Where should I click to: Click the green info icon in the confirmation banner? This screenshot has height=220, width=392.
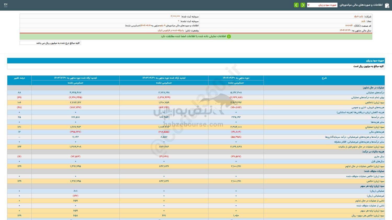coord(229,36)
